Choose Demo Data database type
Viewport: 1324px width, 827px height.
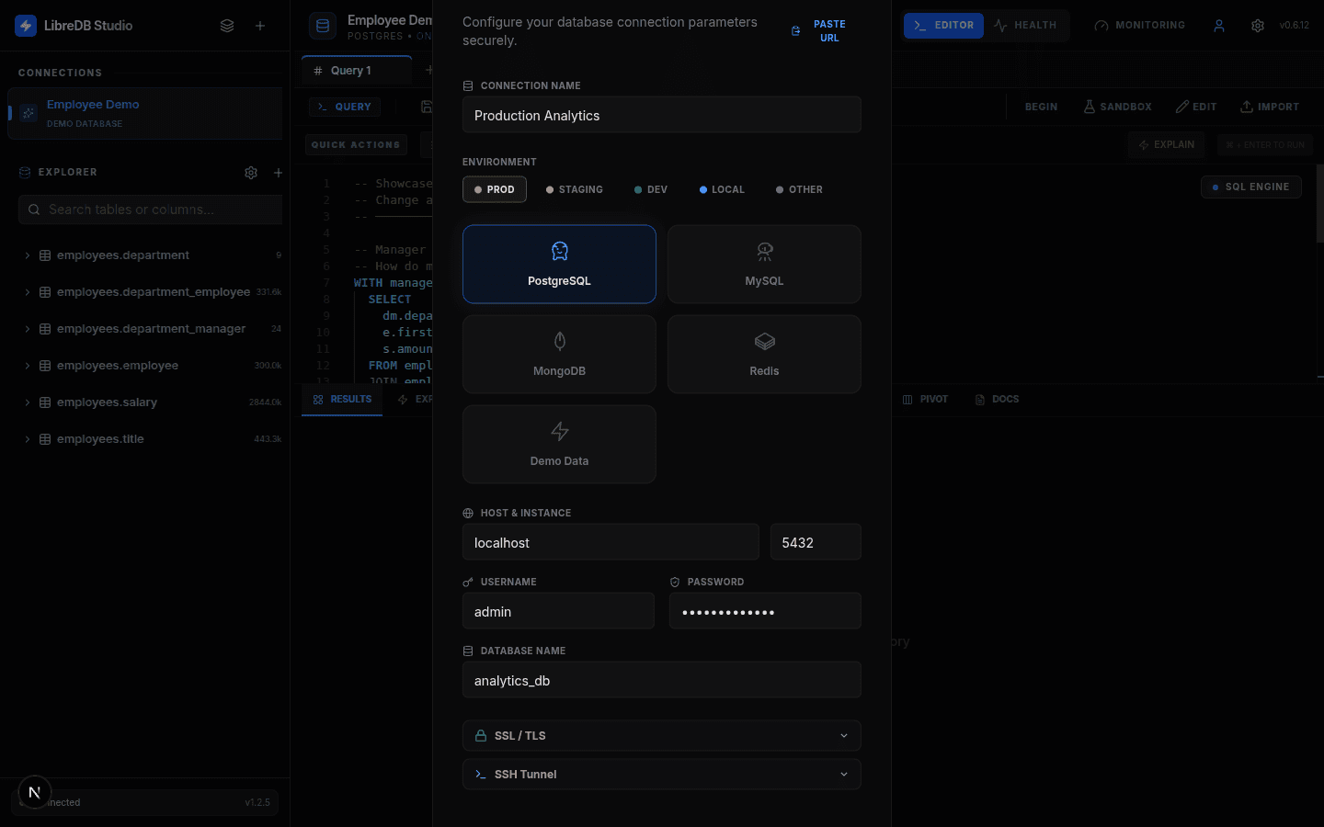[x=559, y=445]
